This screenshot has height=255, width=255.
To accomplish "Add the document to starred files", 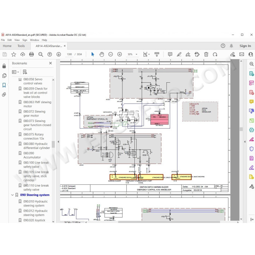I will [x=14, y=54].
